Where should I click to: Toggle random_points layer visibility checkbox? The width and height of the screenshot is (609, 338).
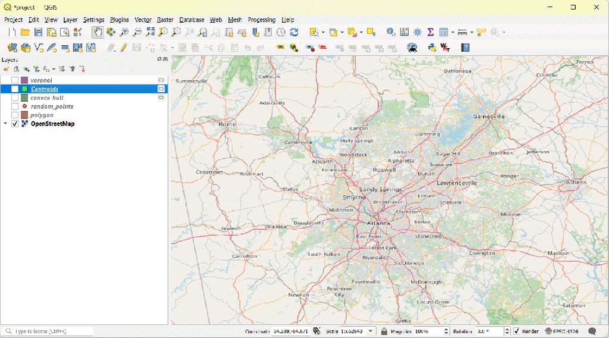[15, 107]
